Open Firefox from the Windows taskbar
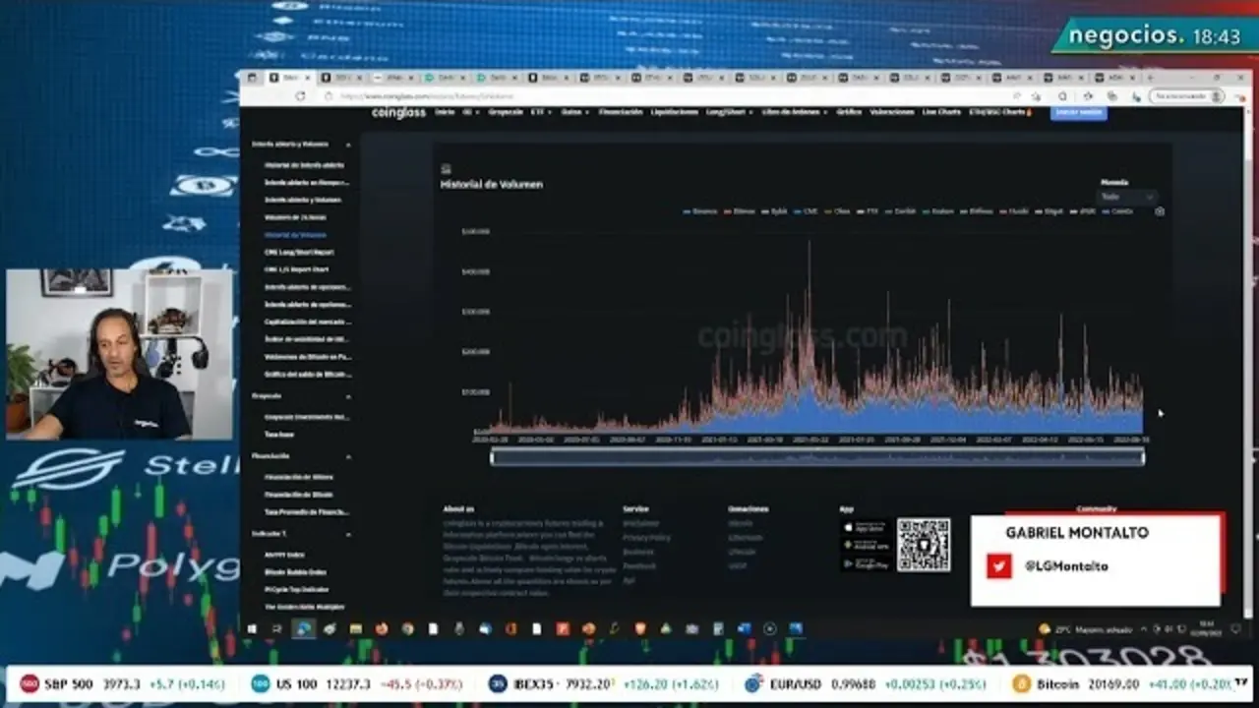1259x708 pixels. tap(381, 628)
